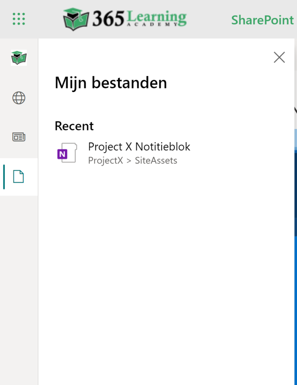The height and width of the screenshot is (385, 297).
Task: Select the My files document icon
Action: point(19,176)
